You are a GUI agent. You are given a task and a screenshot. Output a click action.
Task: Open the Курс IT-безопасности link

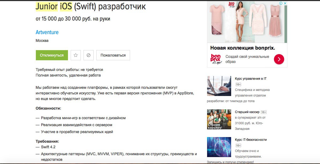pyautogui.click(x=251, y=140)
